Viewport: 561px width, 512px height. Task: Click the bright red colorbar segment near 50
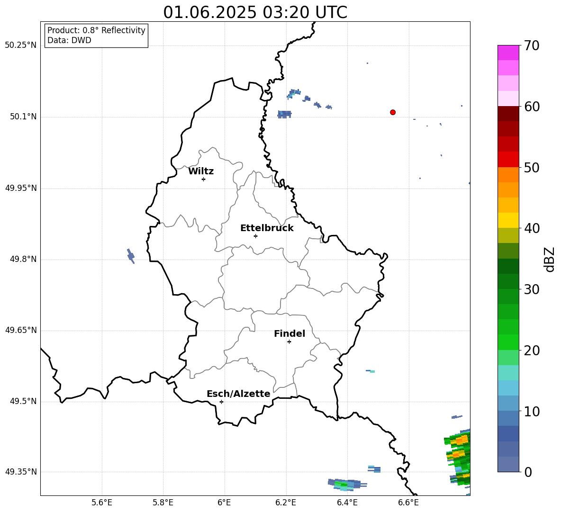(x=508, y=160)
